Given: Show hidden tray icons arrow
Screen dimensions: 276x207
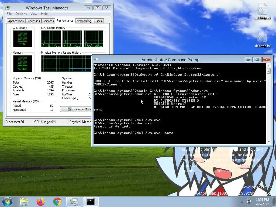Looking at the screenshot, I should click(242, 202).
